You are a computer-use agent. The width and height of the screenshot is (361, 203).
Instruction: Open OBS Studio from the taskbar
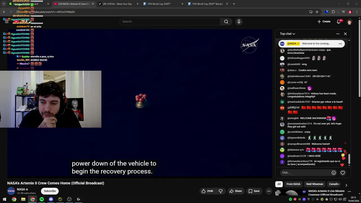pyautogui.click(x=69, y=199)
